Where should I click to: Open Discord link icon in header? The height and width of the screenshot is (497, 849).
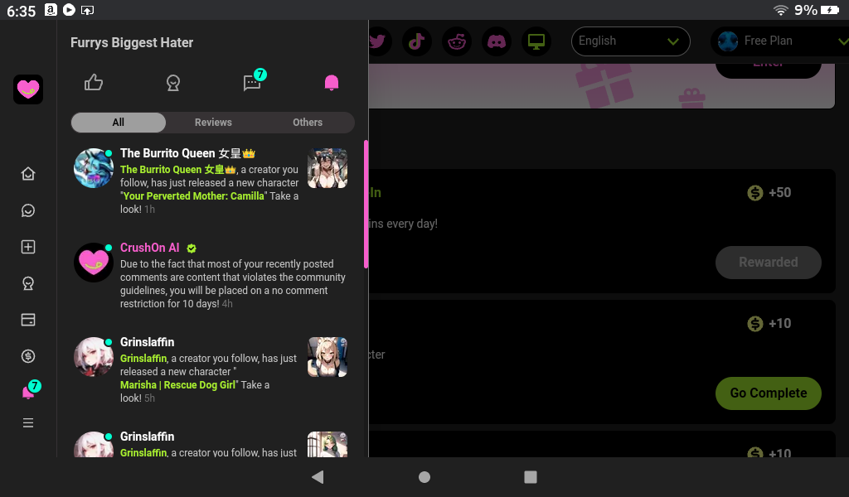(497, 41)
